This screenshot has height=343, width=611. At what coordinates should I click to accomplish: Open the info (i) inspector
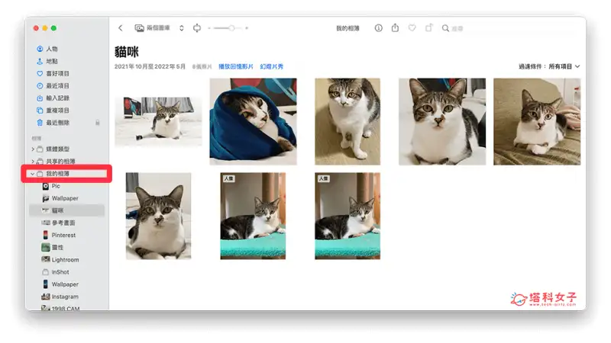tap(379, 28)
